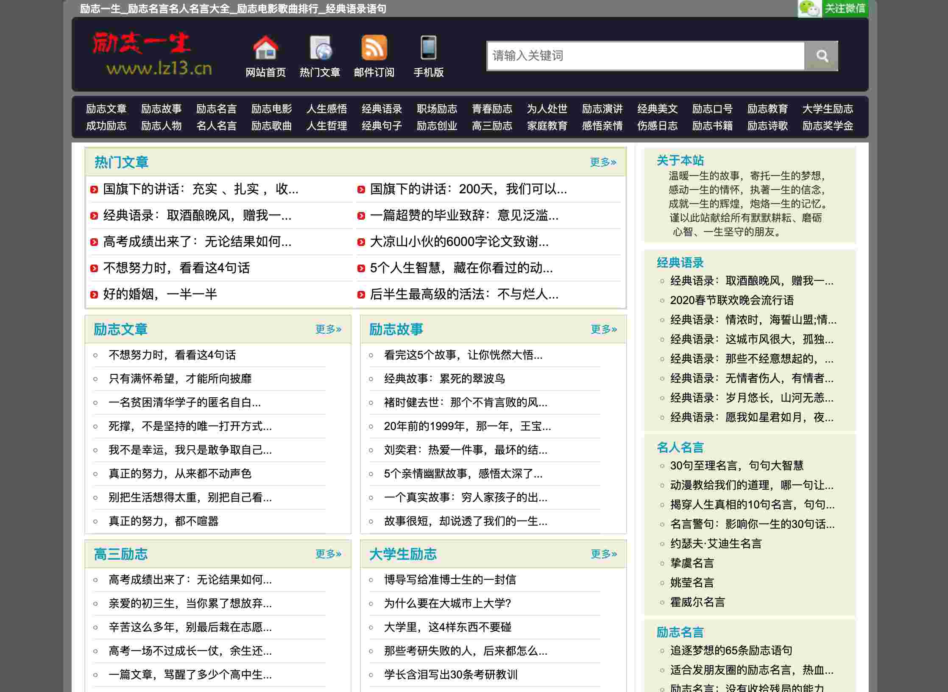This screenshot has height=692, width=948.
Task: Click the RSS 邮件订阅 icon
Action: (x=374, y=47)
